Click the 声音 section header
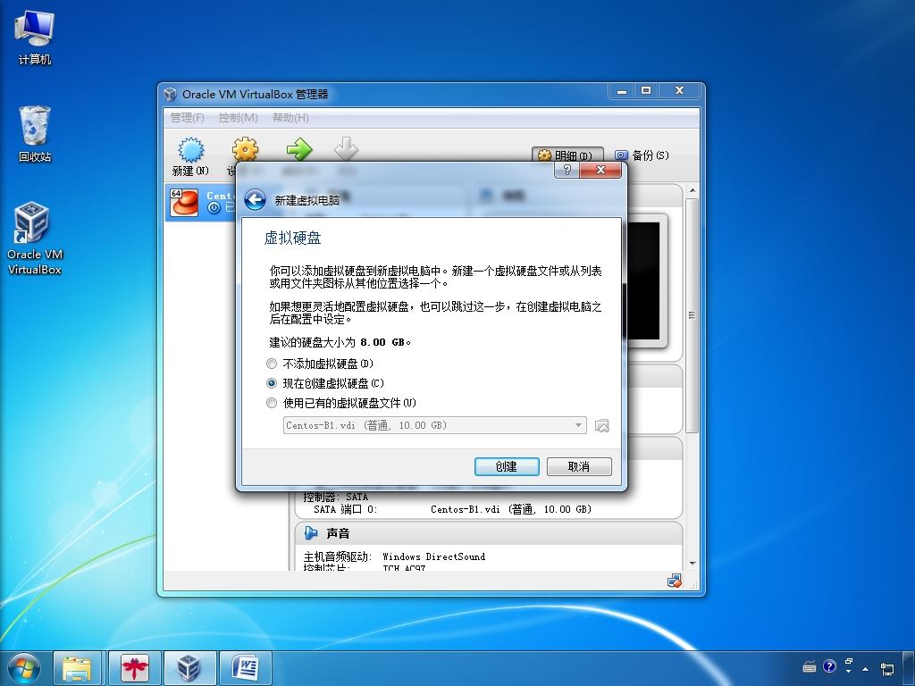 coord(489,533)
